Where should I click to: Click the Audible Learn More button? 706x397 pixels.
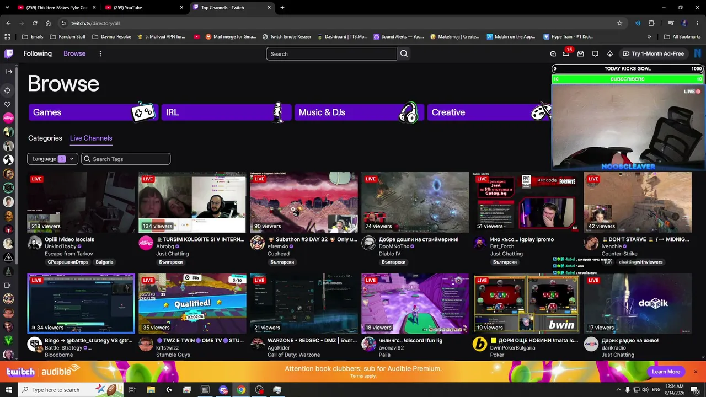[666, 372]
